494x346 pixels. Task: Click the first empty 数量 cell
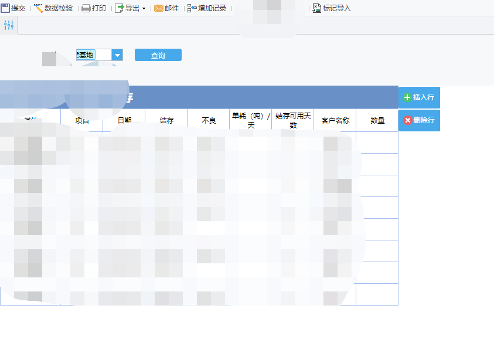[377, 143]
